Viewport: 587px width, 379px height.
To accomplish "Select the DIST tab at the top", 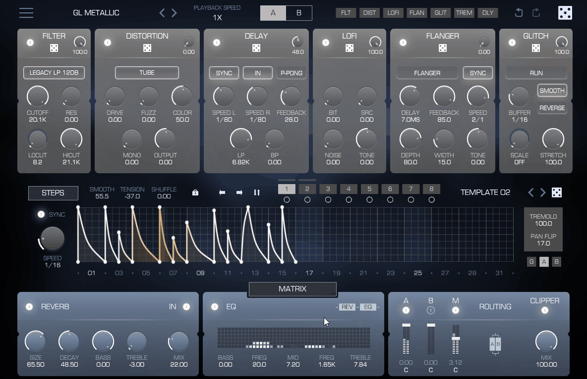I will click(369, 13).
